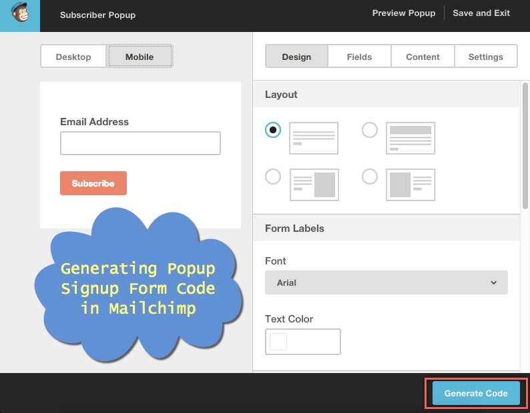Click the design panel vertical scrollbar
The width and height of the screenshot is (530, 413).
(525, 146)
